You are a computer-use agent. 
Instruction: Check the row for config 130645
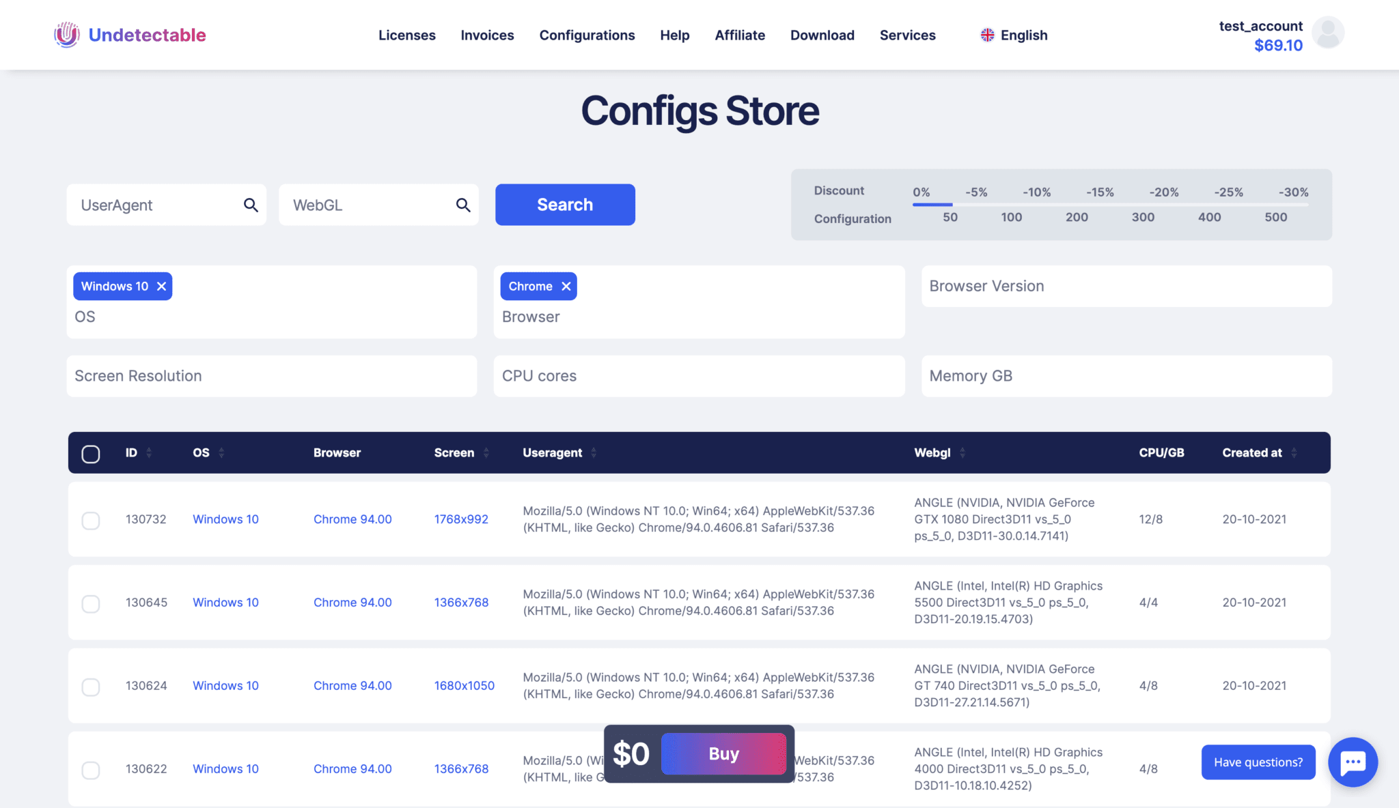pyautogui.click(x=91, y=604)
